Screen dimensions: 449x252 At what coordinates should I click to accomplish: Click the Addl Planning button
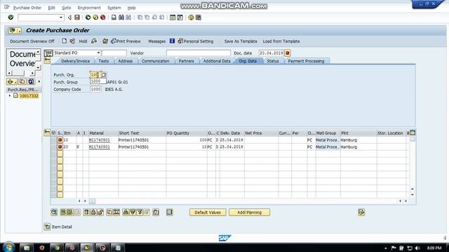250,212
